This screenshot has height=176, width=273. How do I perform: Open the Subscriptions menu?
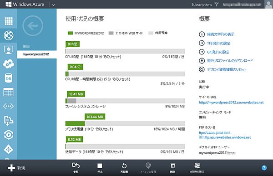pos(202,5)
